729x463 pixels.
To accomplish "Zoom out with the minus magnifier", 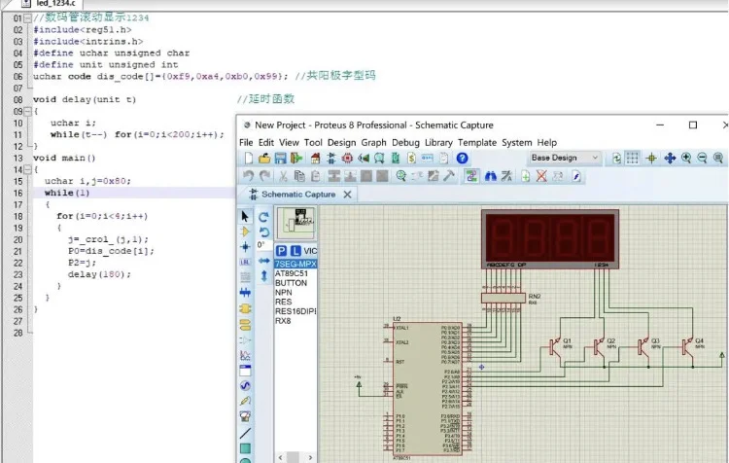I will click(x=702, y=159).
